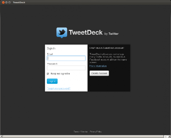Screen dimensions: 171x138
Task: Click into the Password field
Action: (66, 68)
